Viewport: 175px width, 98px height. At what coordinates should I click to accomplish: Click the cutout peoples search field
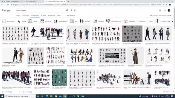(40, 10)
